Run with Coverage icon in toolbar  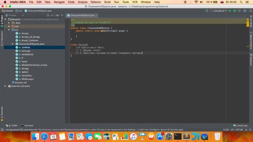click(x=239, y=11)
